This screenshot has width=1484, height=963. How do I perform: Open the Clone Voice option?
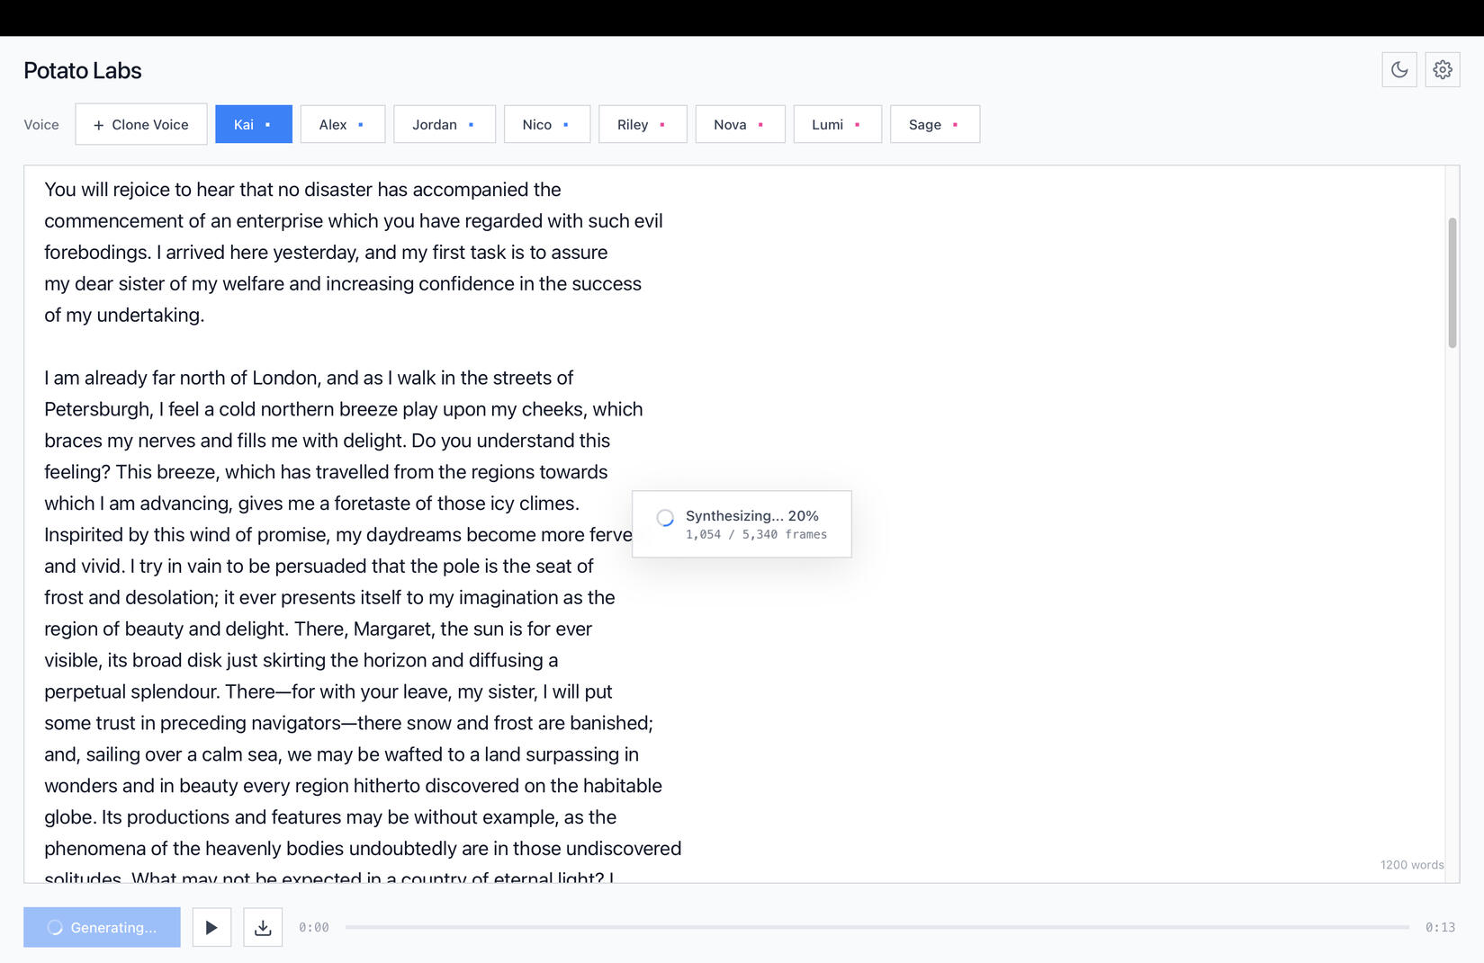click(141, 125)
